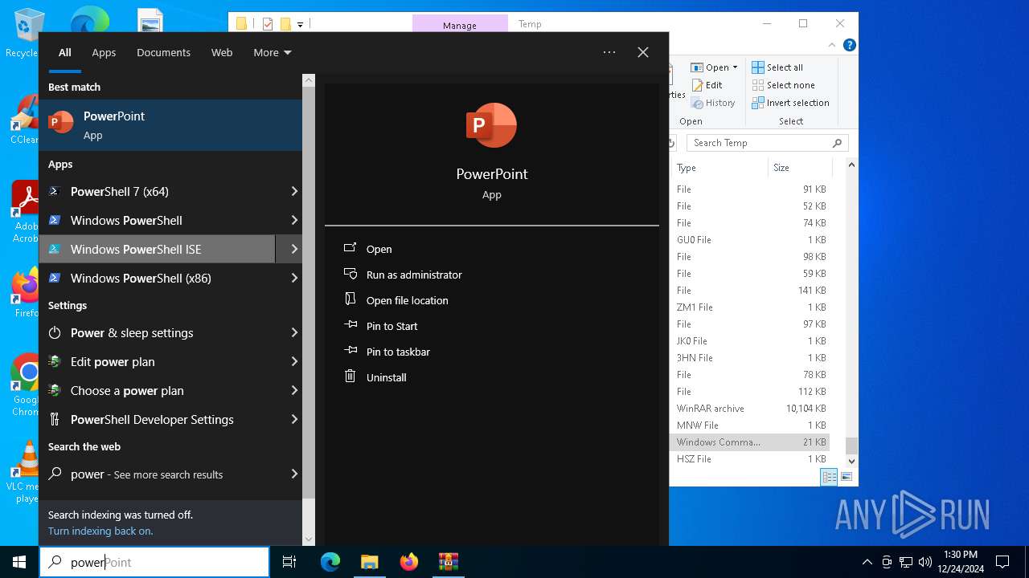The width and height of the screenshot is (1029, 578).
Task: Expand PowerShell Developer Settings arrow
Action: click(294, 419)
